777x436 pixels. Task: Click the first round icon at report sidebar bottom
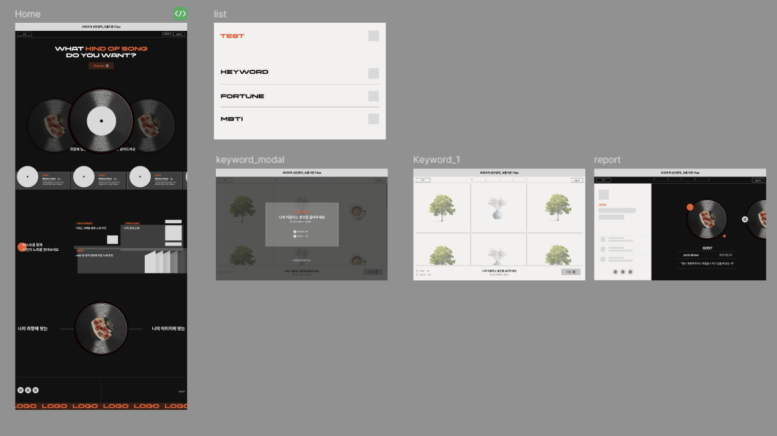tap(615, 272)
